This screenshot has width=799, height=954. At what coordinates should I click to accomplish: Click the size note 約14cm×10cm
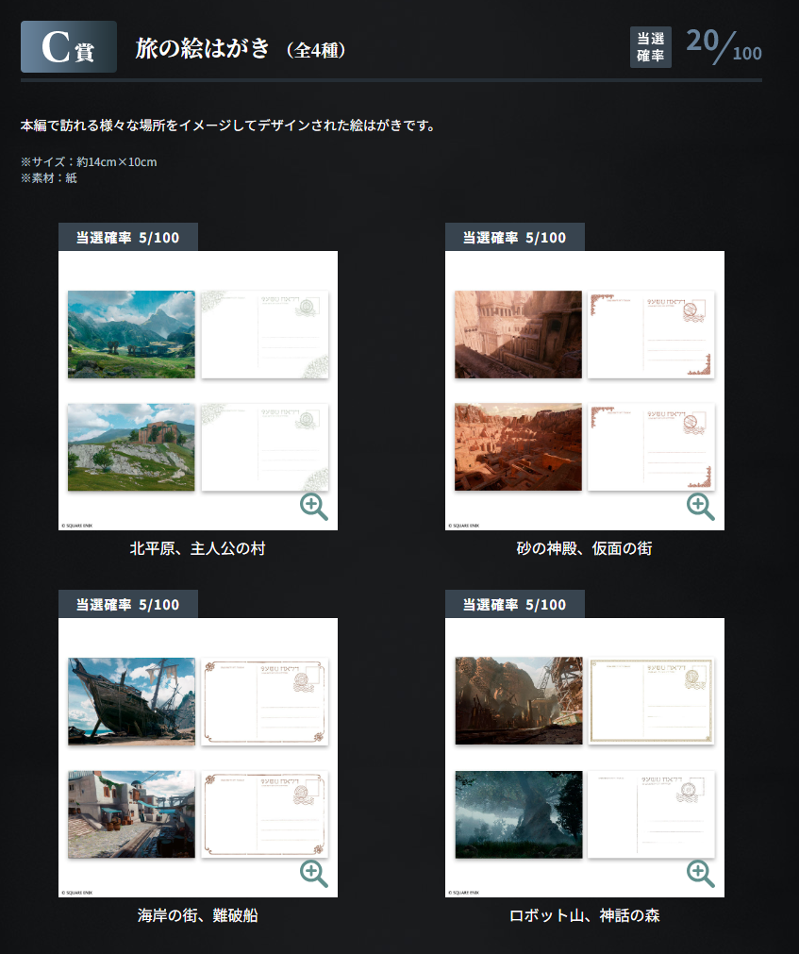(x=89, y=162)
